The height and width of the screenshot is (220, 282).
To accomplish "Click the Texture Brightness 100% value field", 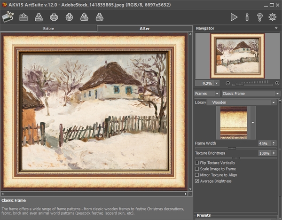I will click(x=265, y=153).
